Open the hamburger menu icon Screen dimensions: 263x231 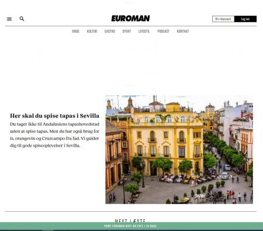tap(9, 19)
